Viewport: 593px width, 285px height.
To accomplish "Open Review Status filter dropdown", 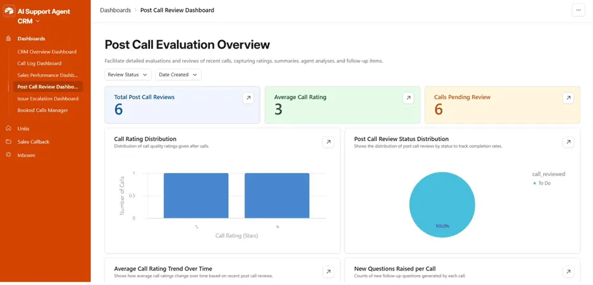I will pyautogui.click(x=128, y=74).
